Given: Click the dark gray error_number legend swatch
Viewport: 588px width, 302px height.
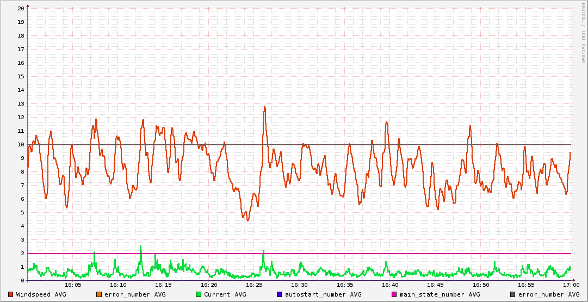Looking at the screenshot, I should click(513, 294).
